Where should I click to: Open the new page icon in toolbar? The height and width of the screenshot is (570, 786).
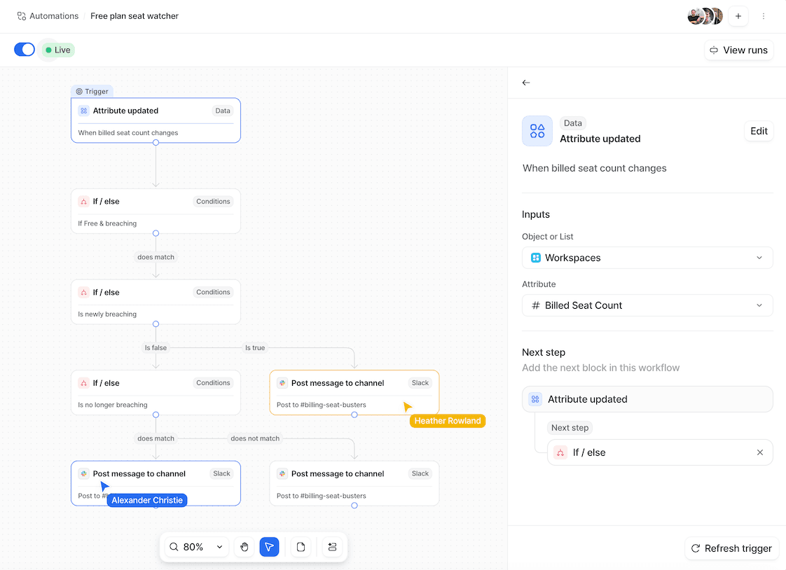301,547
